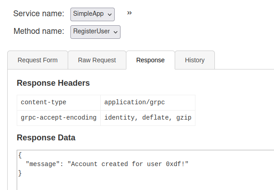Screen dimensions: 274x190
Task: View the History tab
Action: [x=195, y=60]
